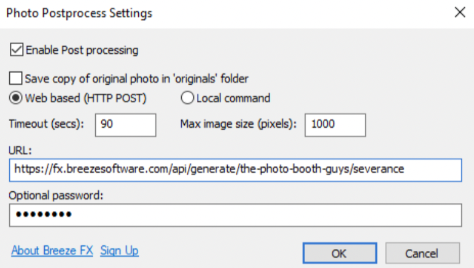Close the Photo Postprocess Settings dialog
474x268 pixels.
(x=459, y=12)
